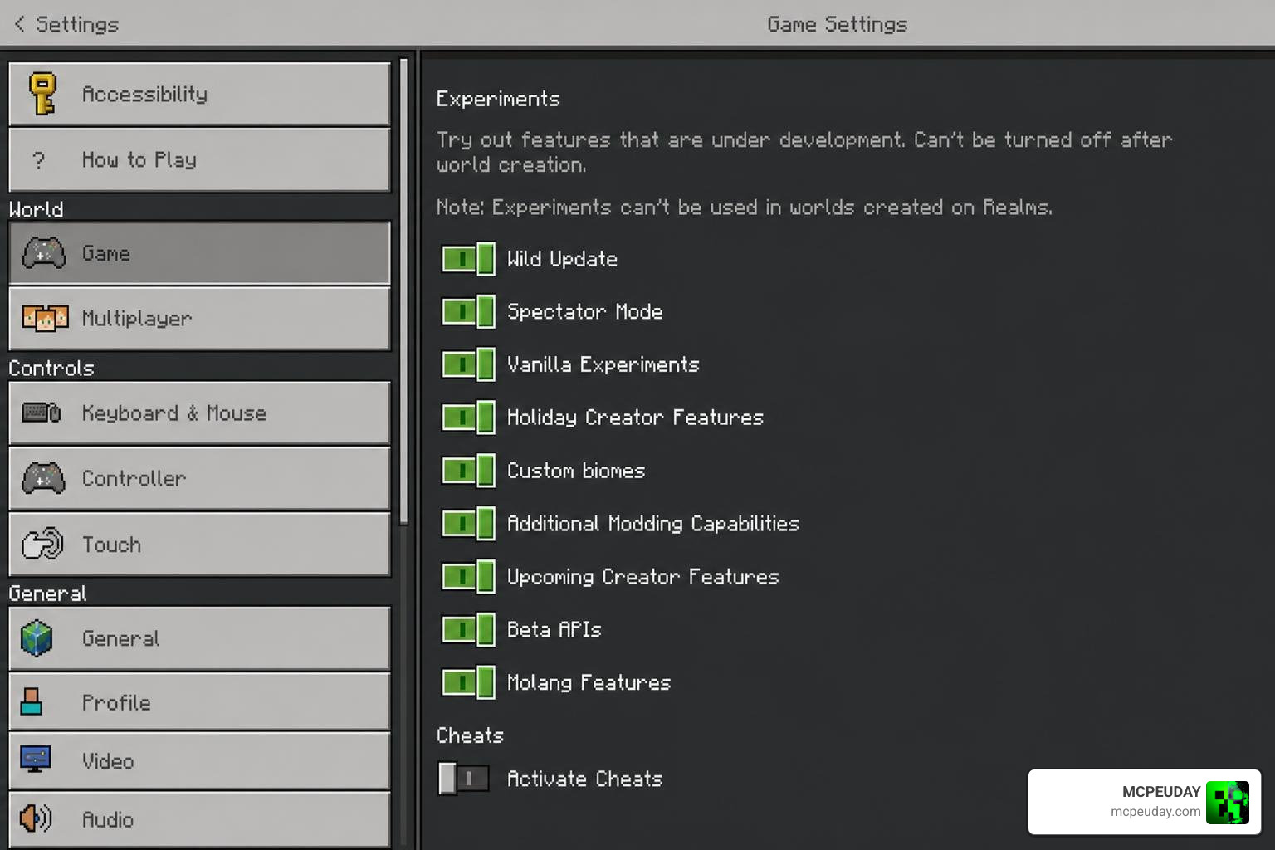Click the Game controller icon in World section
The width and height of the screenshot is (1275, 850).
[x=43, y=253]
